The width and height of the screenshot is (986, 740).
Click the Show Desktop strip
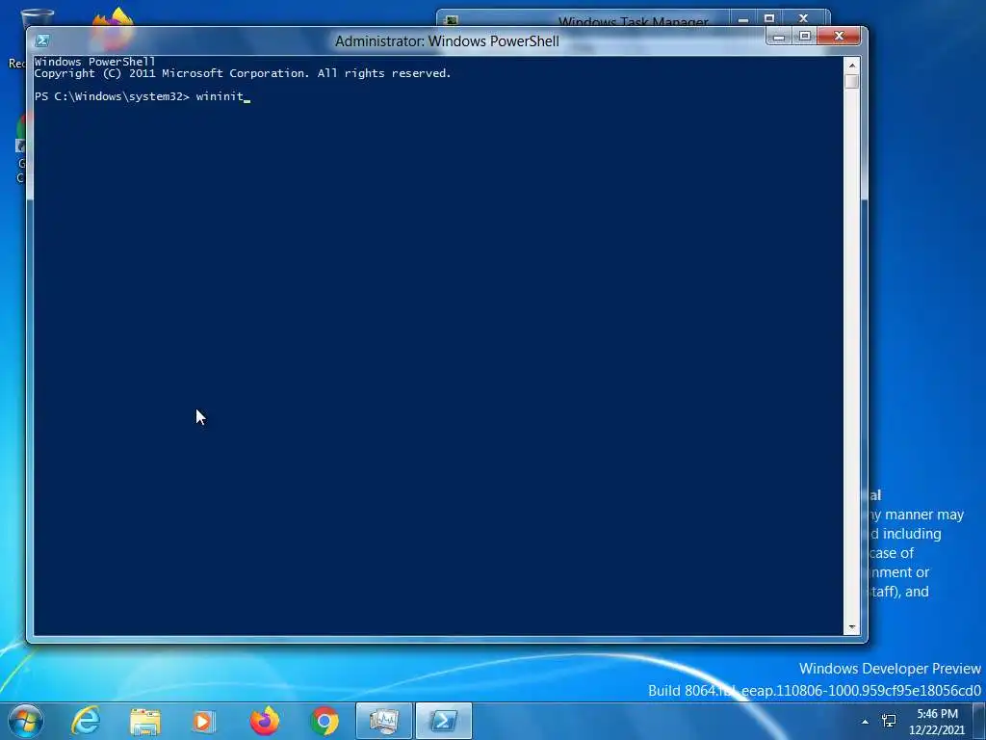coord(979,721)
